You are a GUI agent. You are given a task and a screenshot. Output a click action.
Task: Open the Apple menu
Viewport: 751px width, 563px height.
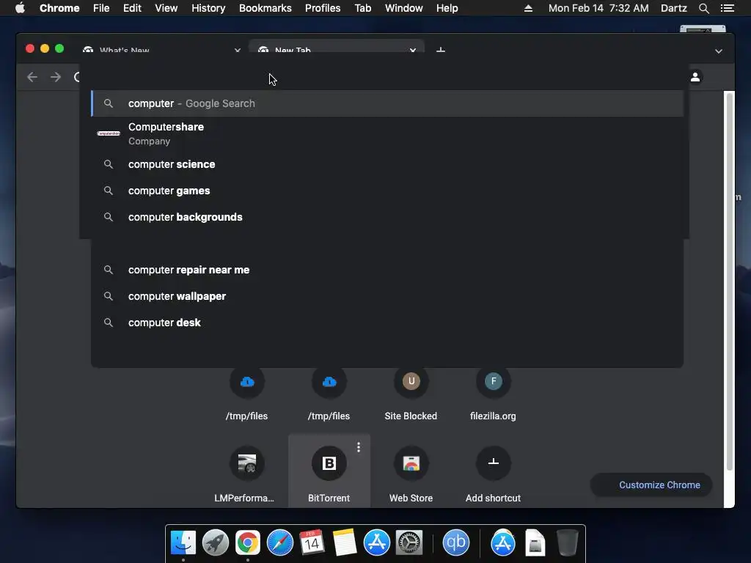pyautogui.click(x=20, y=8)
